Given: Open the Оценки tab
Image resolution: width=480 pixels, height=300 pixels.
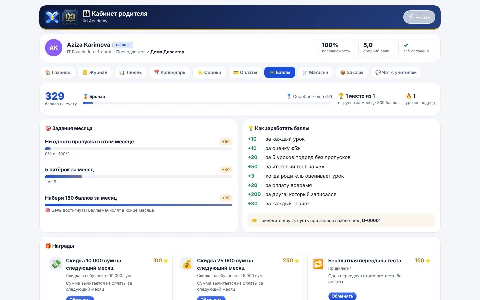Looking at the screenshot, I should point(209,72).
